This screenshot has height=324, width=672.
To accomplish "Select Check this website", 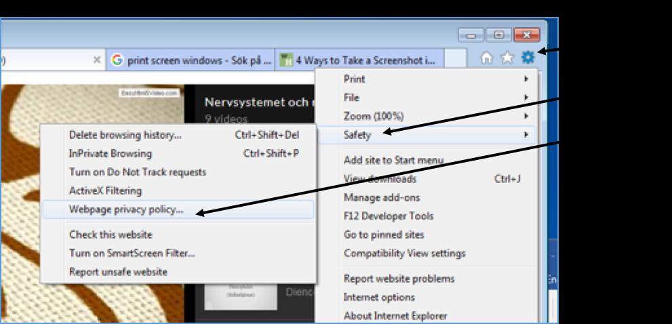I will 178,235.
